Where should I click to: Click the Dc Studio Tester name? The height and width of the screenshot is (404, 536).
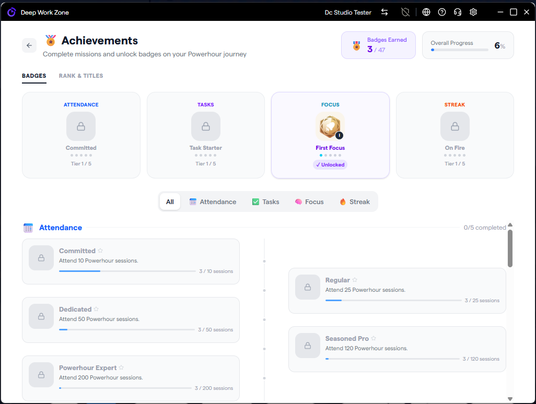click(x=348, y=13)
